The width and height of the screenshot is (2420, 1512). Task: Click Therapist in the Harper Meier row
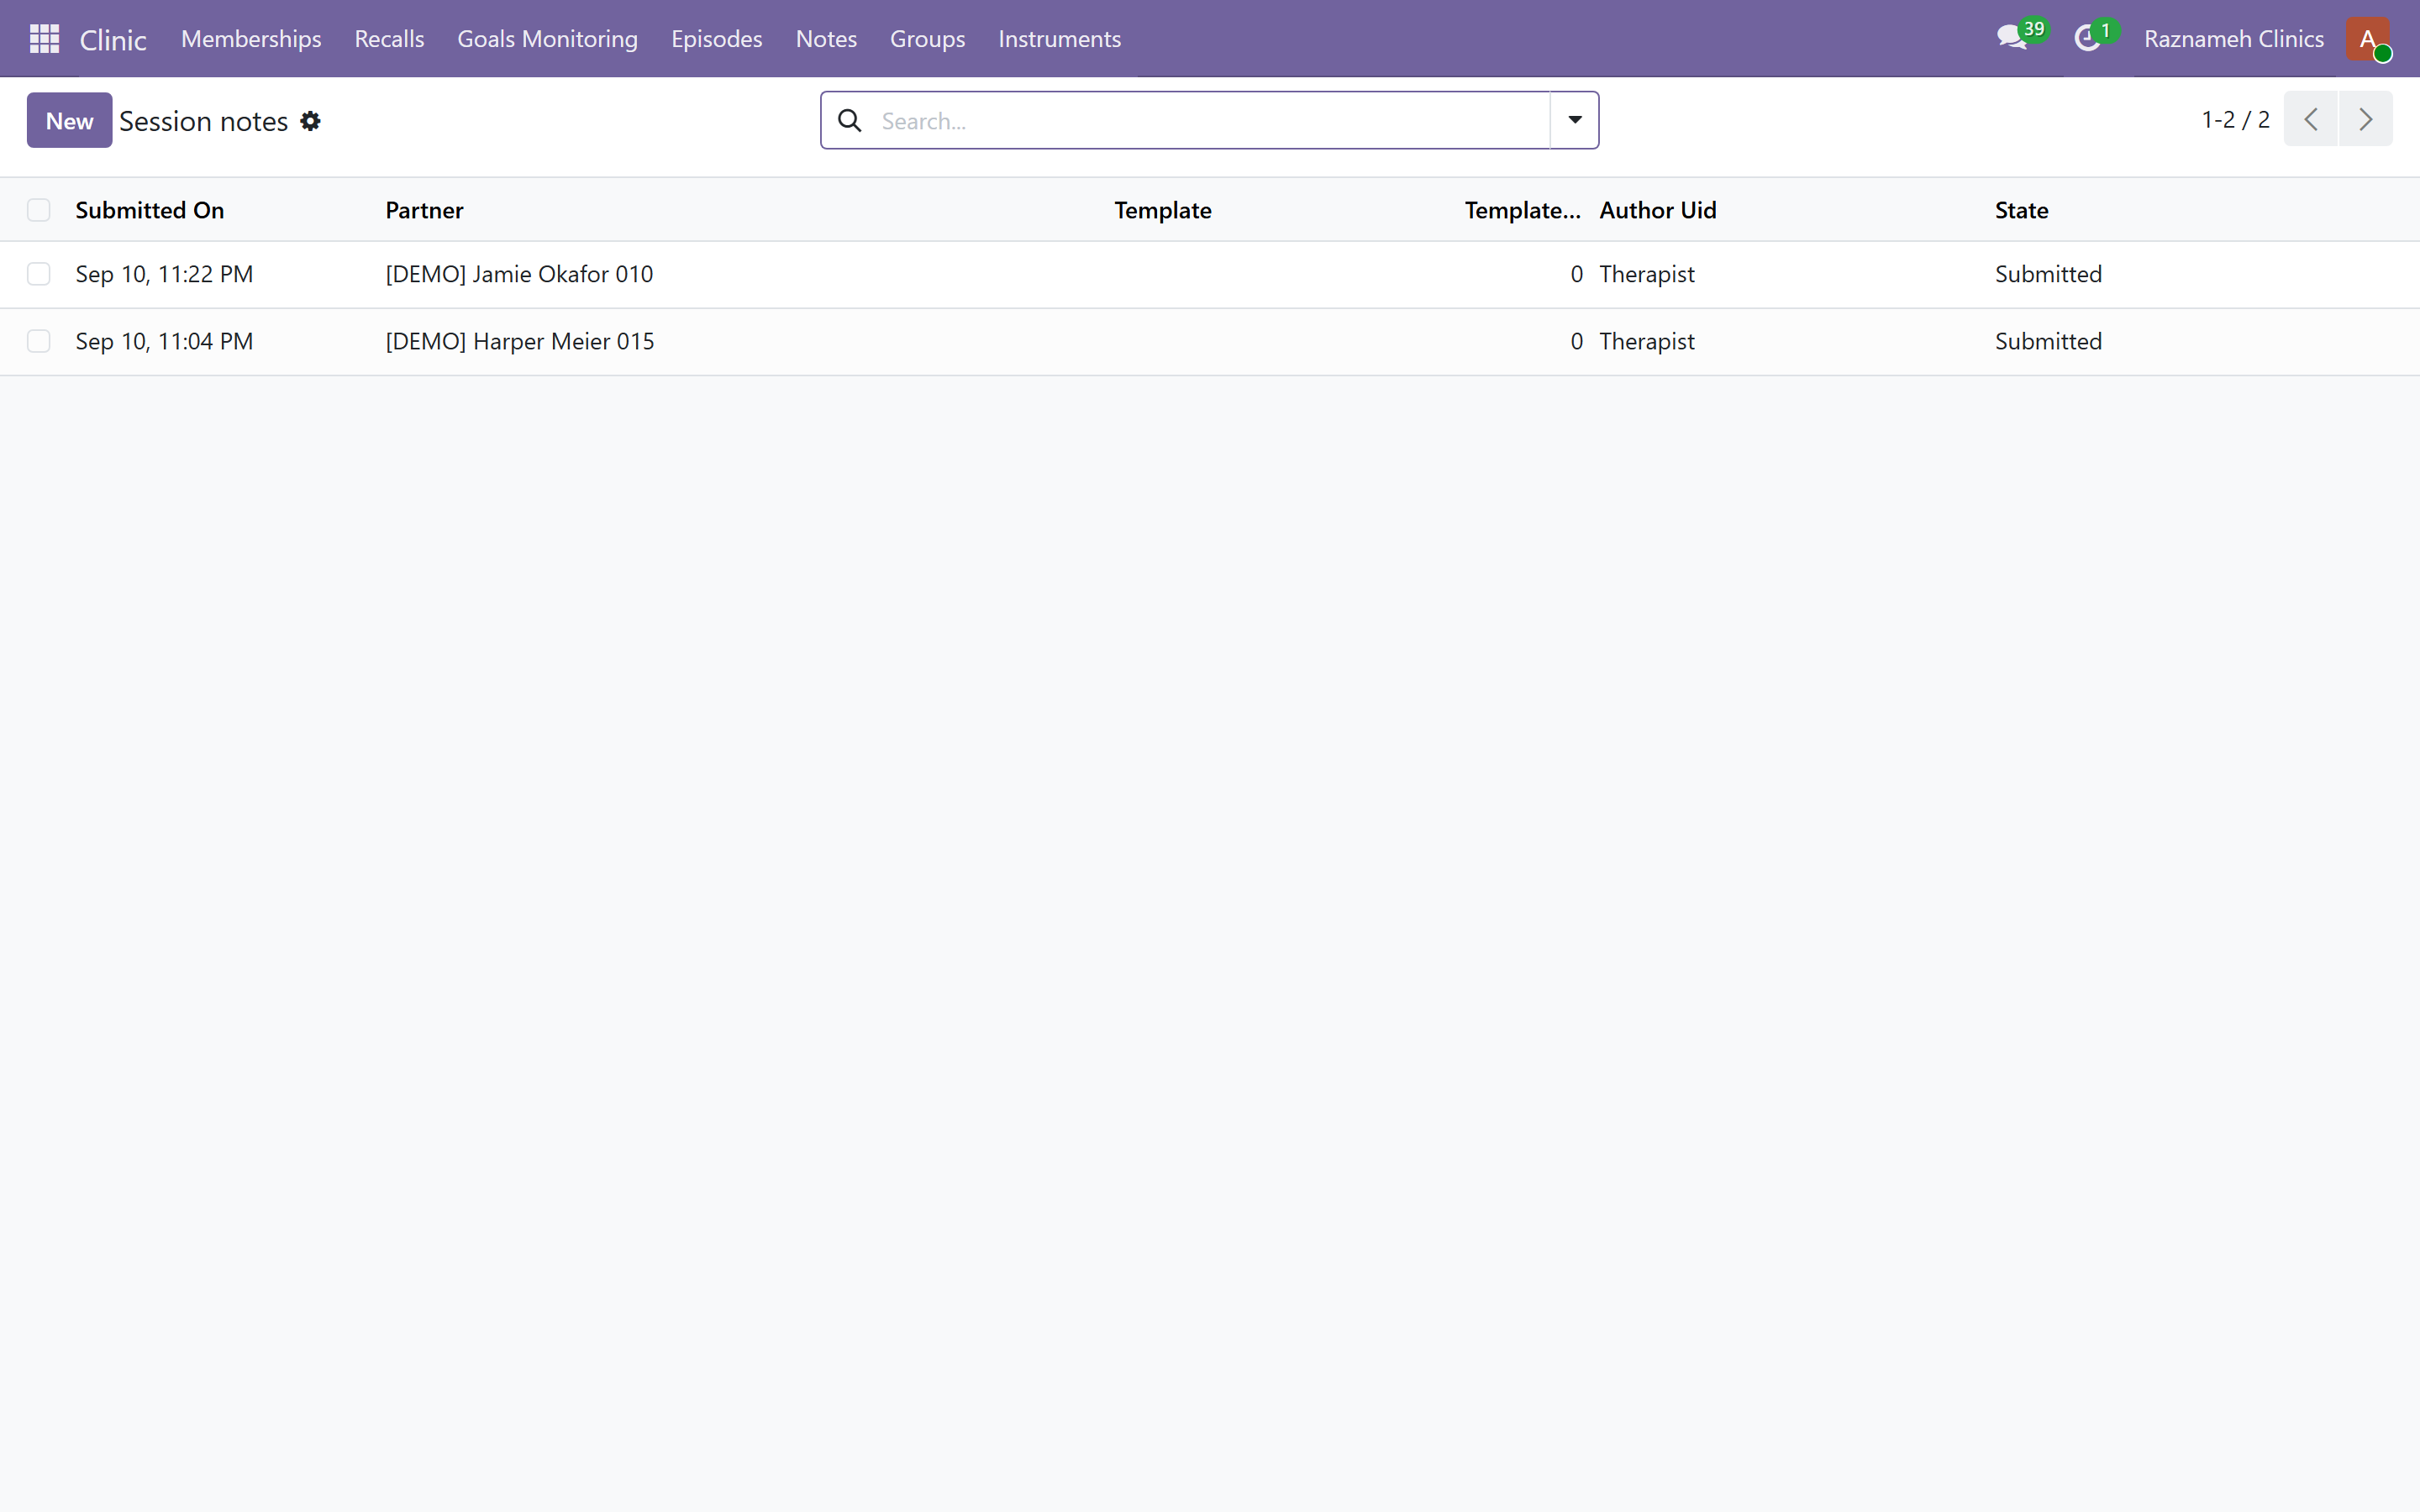click(1647, 341)
